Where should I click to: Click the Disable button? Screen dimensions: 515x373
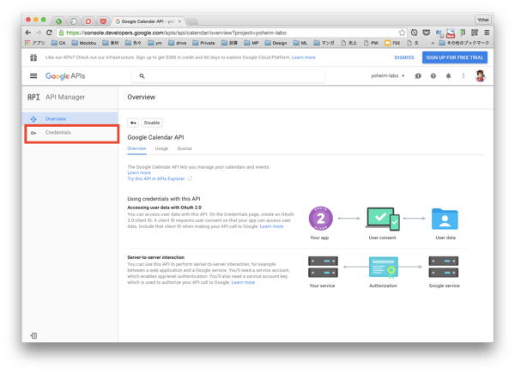pyautogui.click(x=152, y=123)
